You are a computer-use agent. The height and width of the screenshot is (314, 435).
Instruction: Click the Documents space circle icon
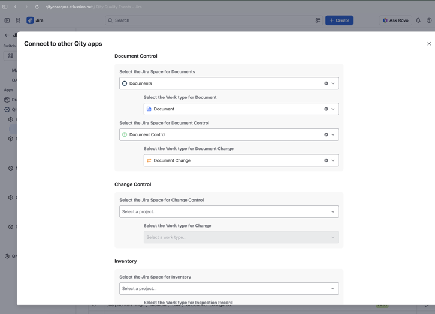pos(125,83)
